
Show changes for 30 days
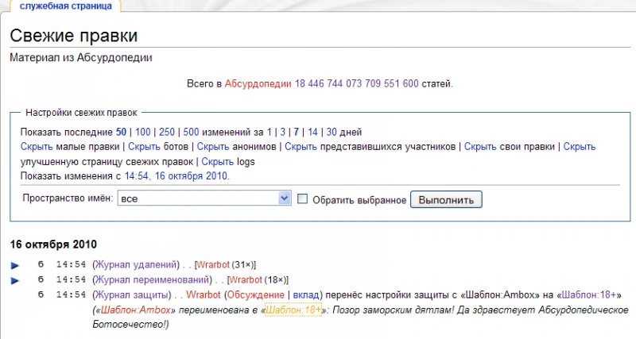332,132
